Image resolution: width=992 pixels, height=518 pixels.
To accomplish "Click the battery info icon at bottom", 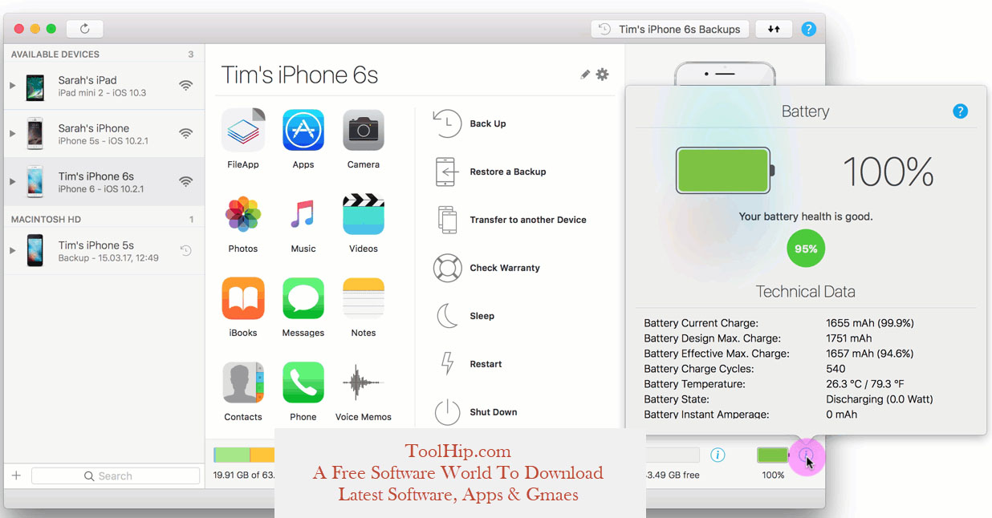I will click(807, 455).
